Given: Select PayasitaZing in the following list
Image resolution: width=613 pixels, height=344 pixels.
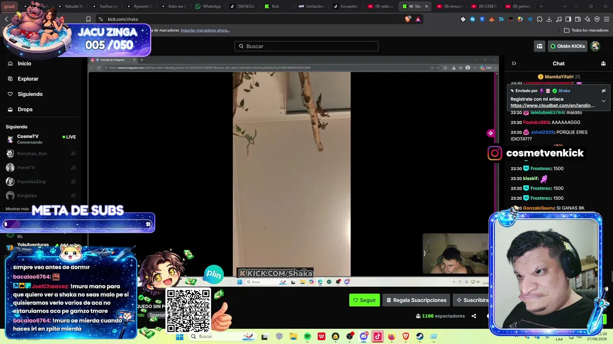Looking at the screenshot, I should (41, 182).
